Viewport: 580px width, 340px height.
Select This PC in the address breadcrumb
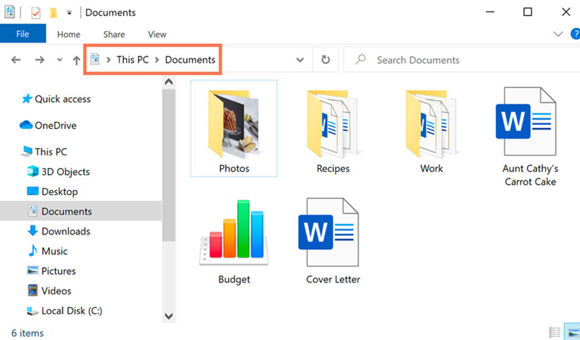pyautogui.click(x=132, y=60)
